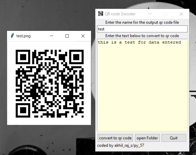Close the test.png image window
Viewport: 196px width, 155px height.
coord(83,36)
